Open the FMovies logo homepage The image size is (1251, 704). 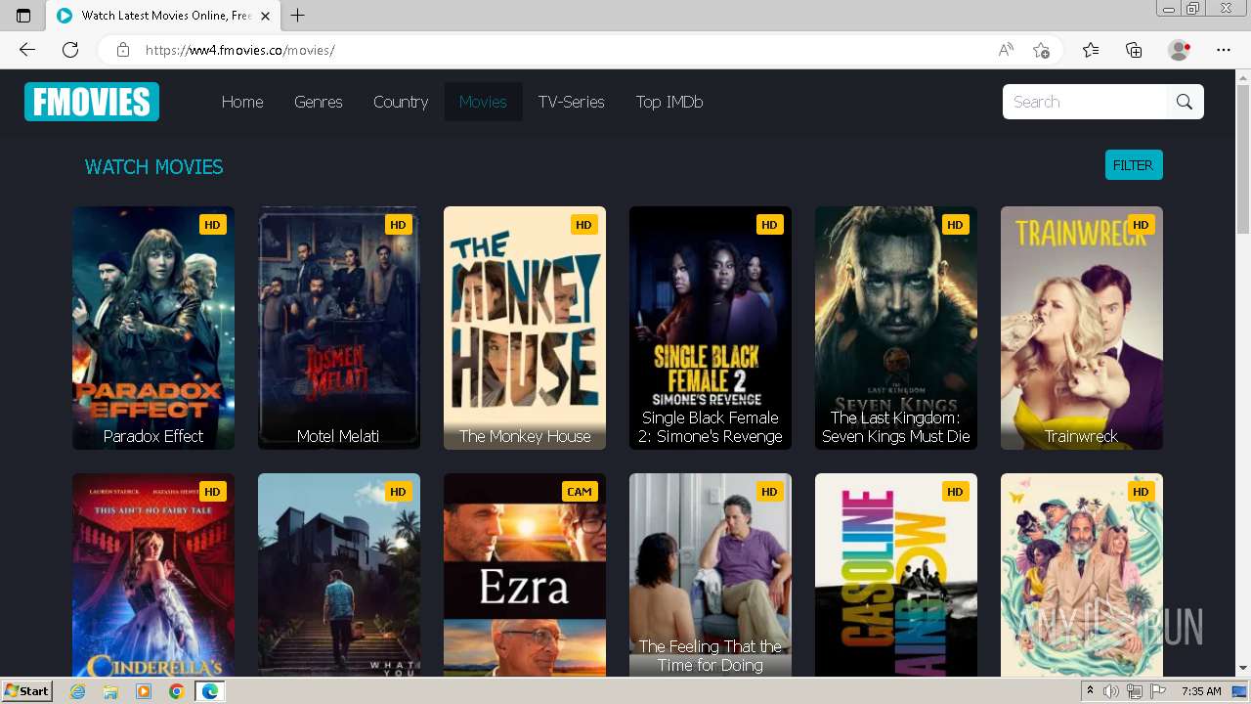(91, 102)
